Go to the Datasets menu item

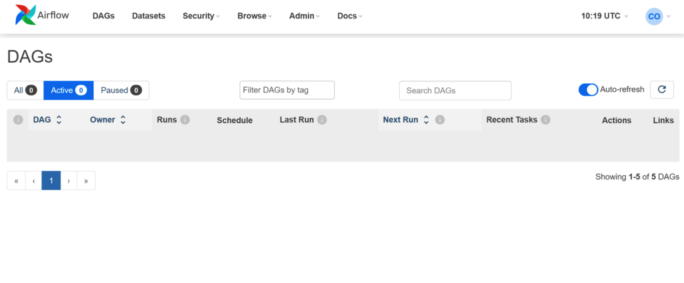coord(149,16)
